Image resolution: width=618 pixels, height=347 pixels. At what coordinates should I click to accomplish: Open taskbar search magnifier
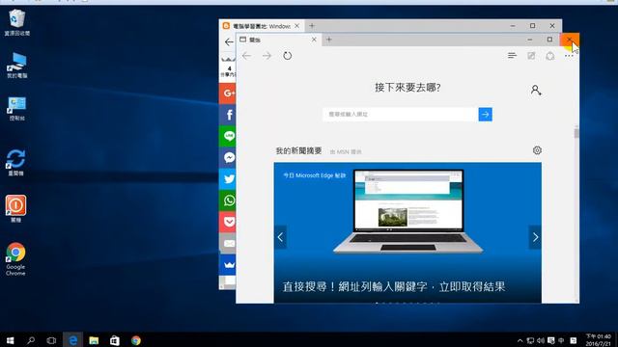(x=31, y=340)
